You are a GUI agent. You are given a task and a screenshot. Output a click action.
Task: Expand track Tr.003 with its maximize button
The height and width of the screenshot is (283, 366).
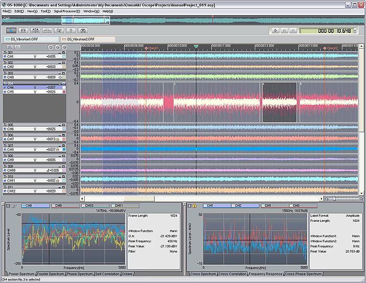[63, 73]
